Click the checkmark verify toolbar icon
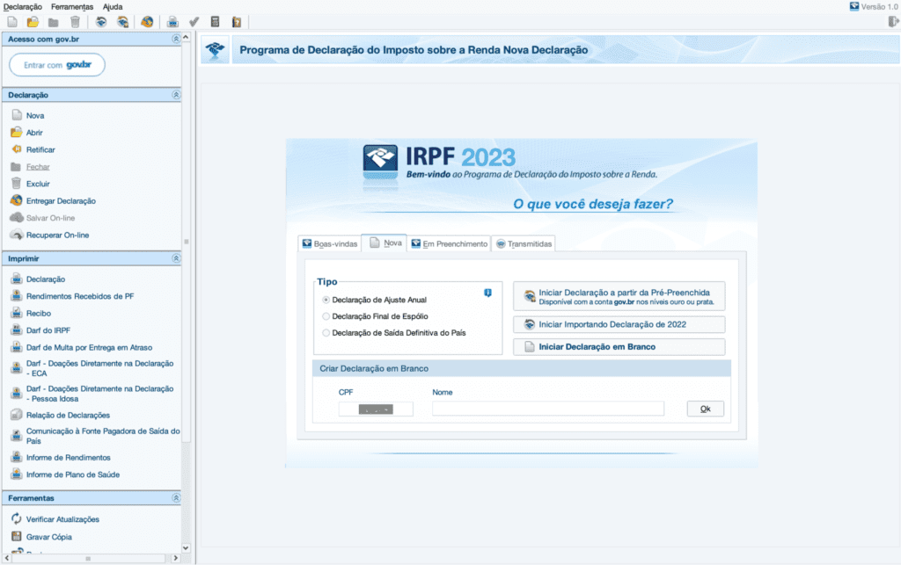Screen dimensions: 901x565 click(x=194, y=22)
